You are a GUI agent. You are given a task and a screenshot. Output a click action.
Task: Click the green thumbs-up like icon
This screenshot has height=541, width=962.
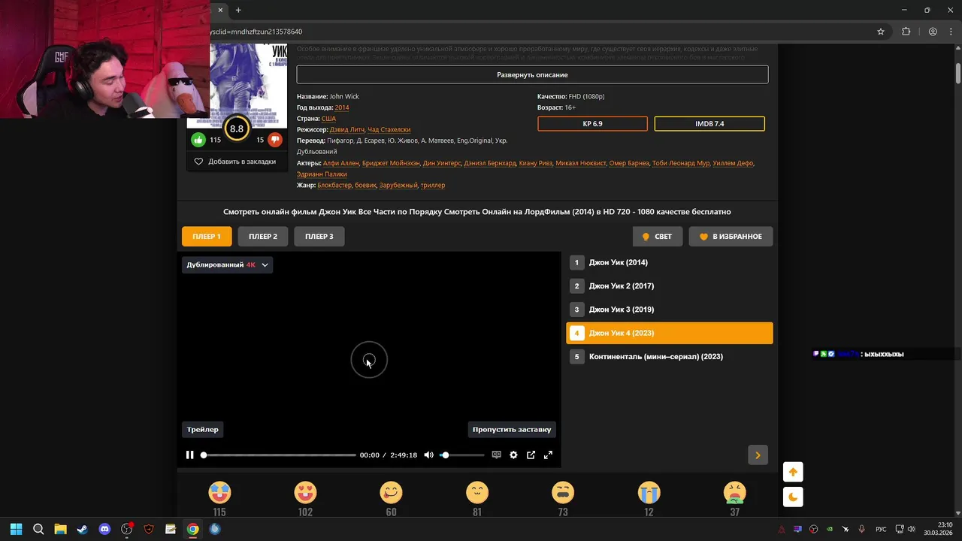(198, 140)
